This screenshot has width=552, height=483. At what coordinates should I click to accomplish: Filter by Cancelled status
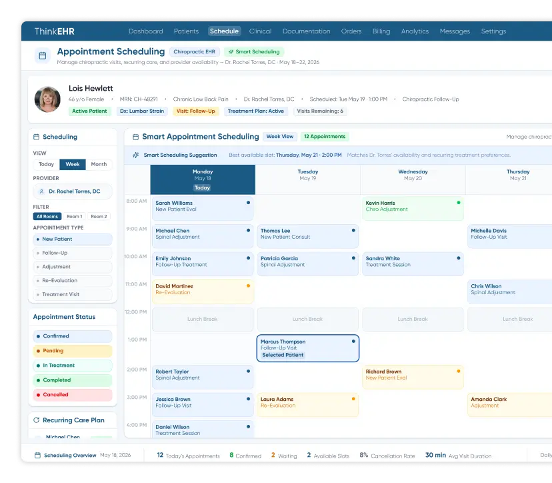point(73,394)
